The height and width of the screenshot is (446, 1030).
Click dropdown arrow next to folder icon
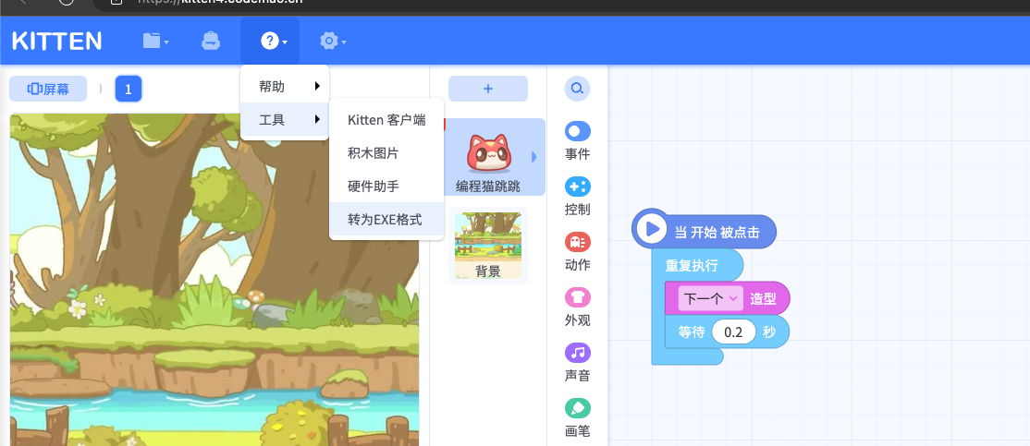pos(166,42)
